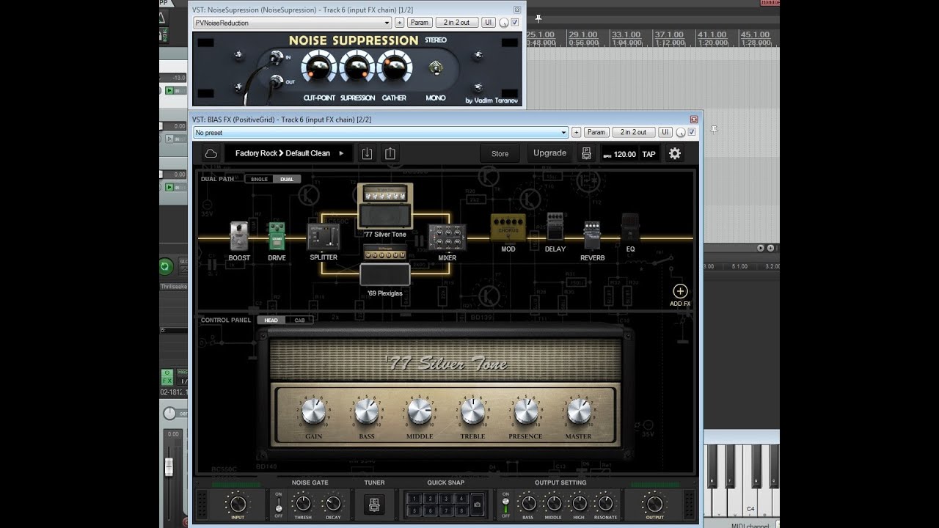
Task: Open ToneCloud via the cloud icon
Action: (211, 153)
